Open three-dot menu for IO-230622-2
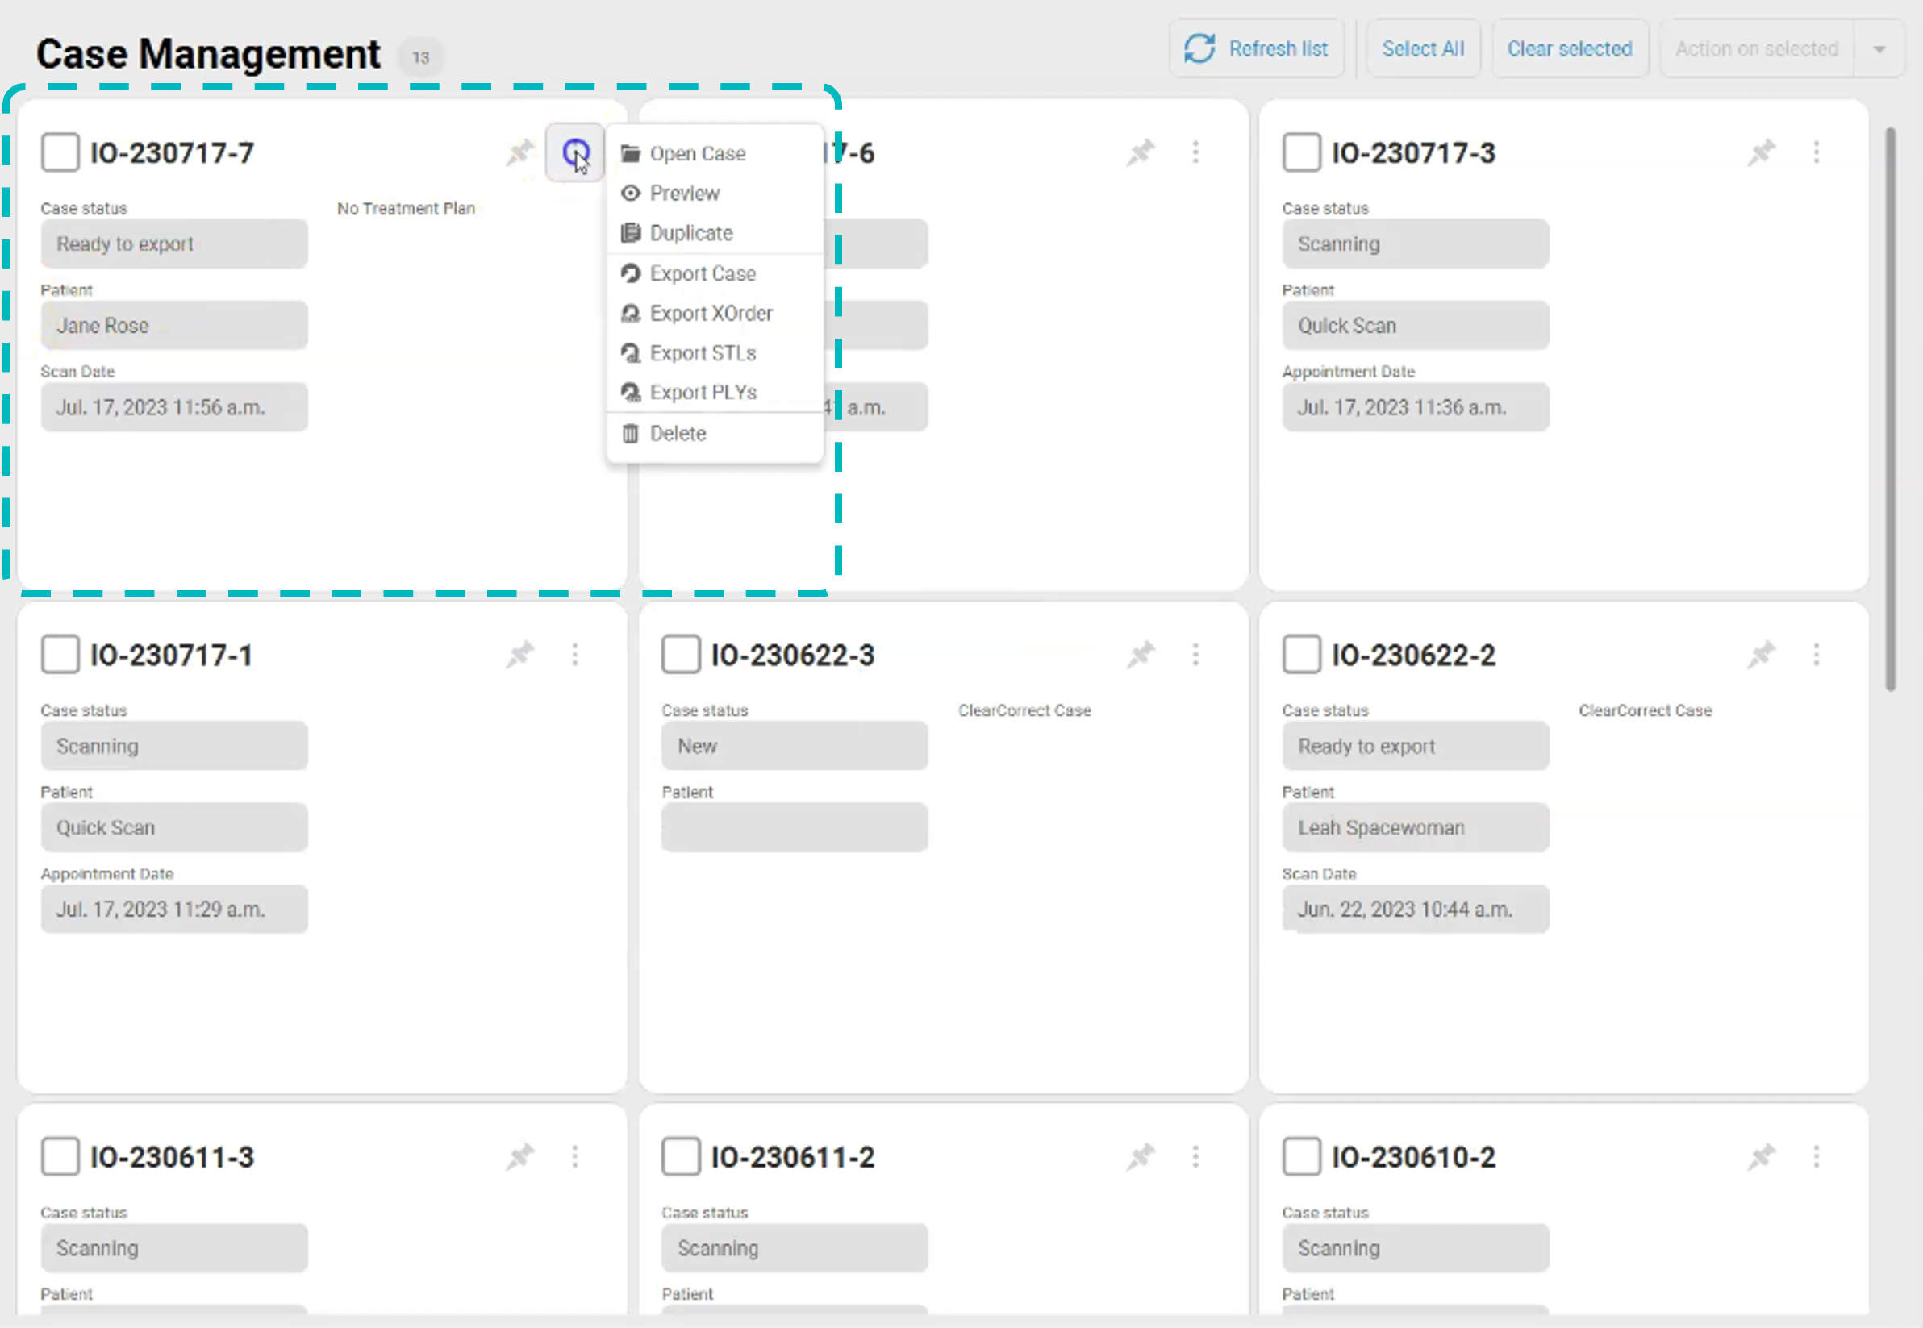The height and width of the screenshot is (1328, 1923). pos(1817,655)
